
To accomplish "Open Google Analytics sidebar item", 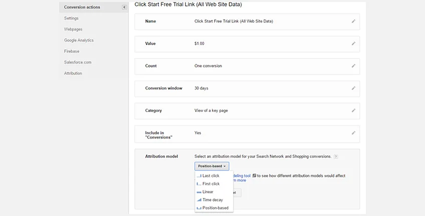I will tap(79, 40).
